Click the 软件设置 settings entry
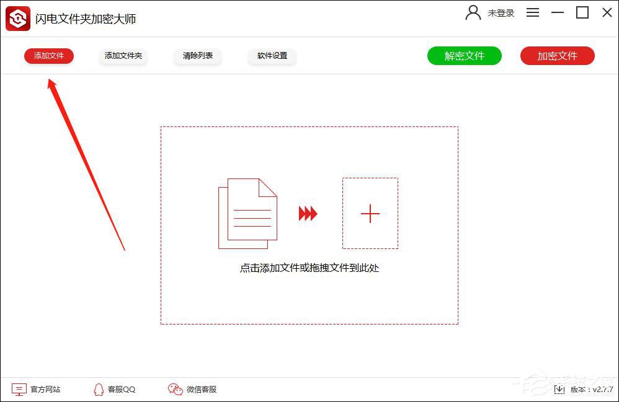 coord(272,56)
